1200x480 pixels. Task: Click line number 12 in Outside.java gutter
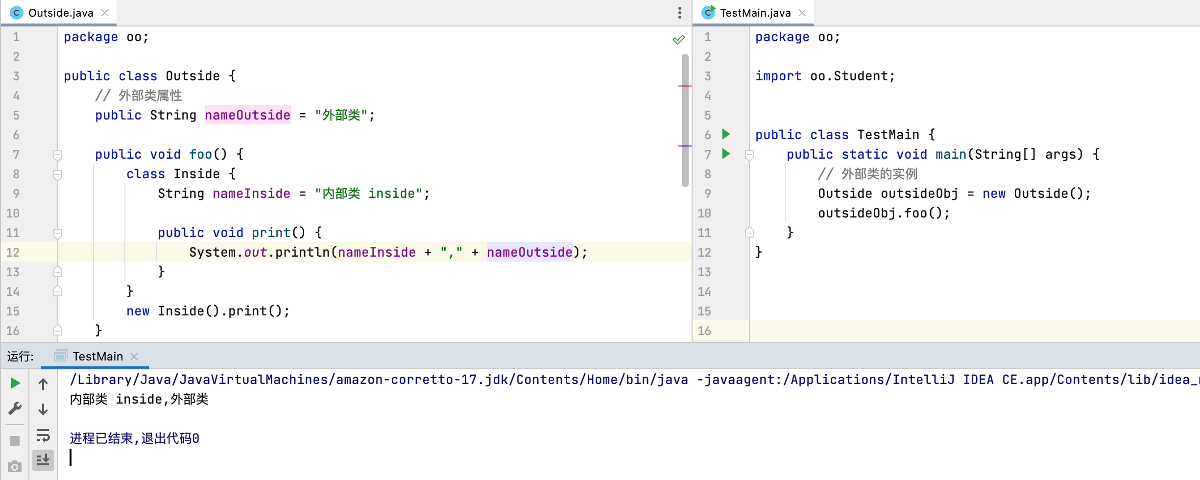coord(13,252)
